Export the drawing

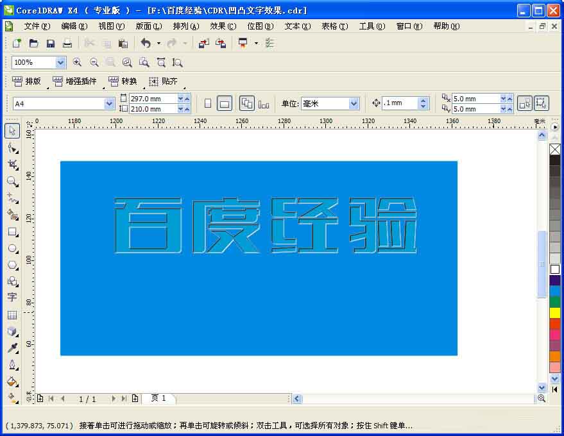coord(221,44)
